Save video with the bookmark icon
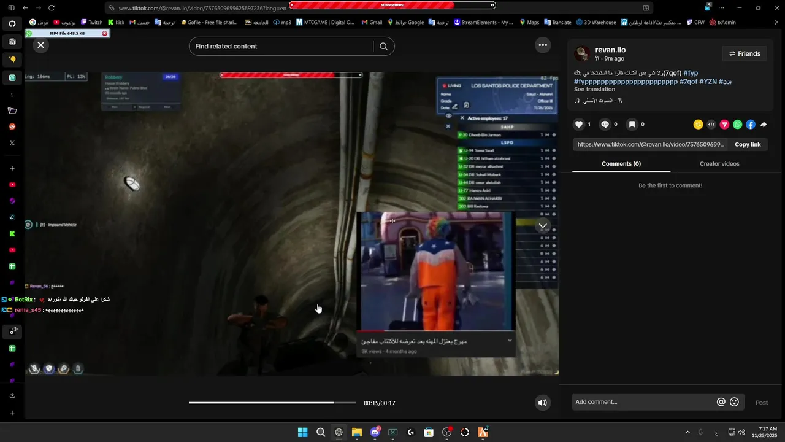The height and width of the screenshot is (442, 785). pos(632,125)
